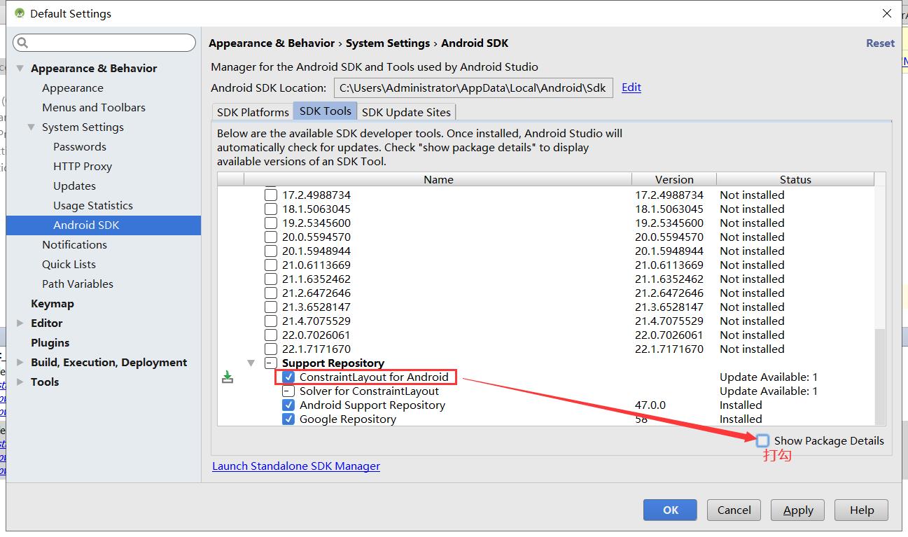The image size is (908, 537).
Task: Toggle ConstraintLayout for Android checkbox
Action: (288, 377)
